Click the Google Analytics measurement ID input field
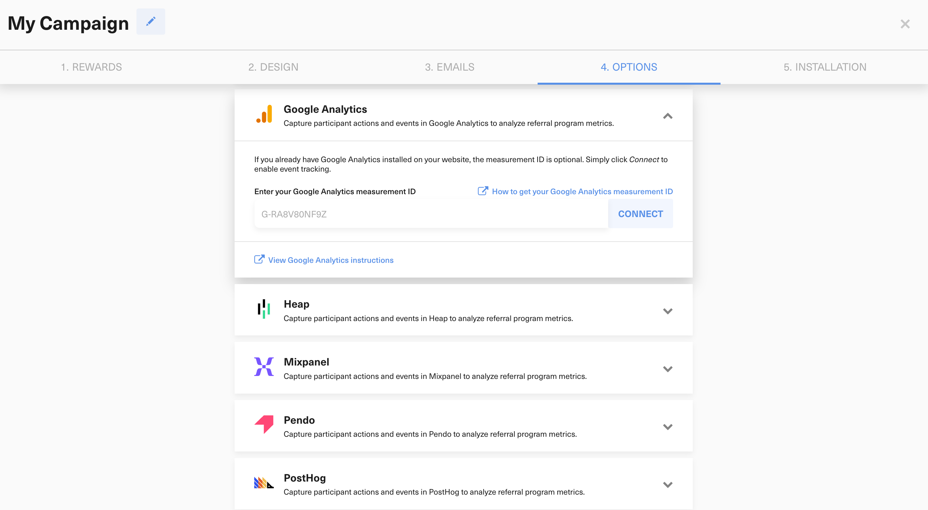This screenshot has width=928, height=510. [414, 214]
